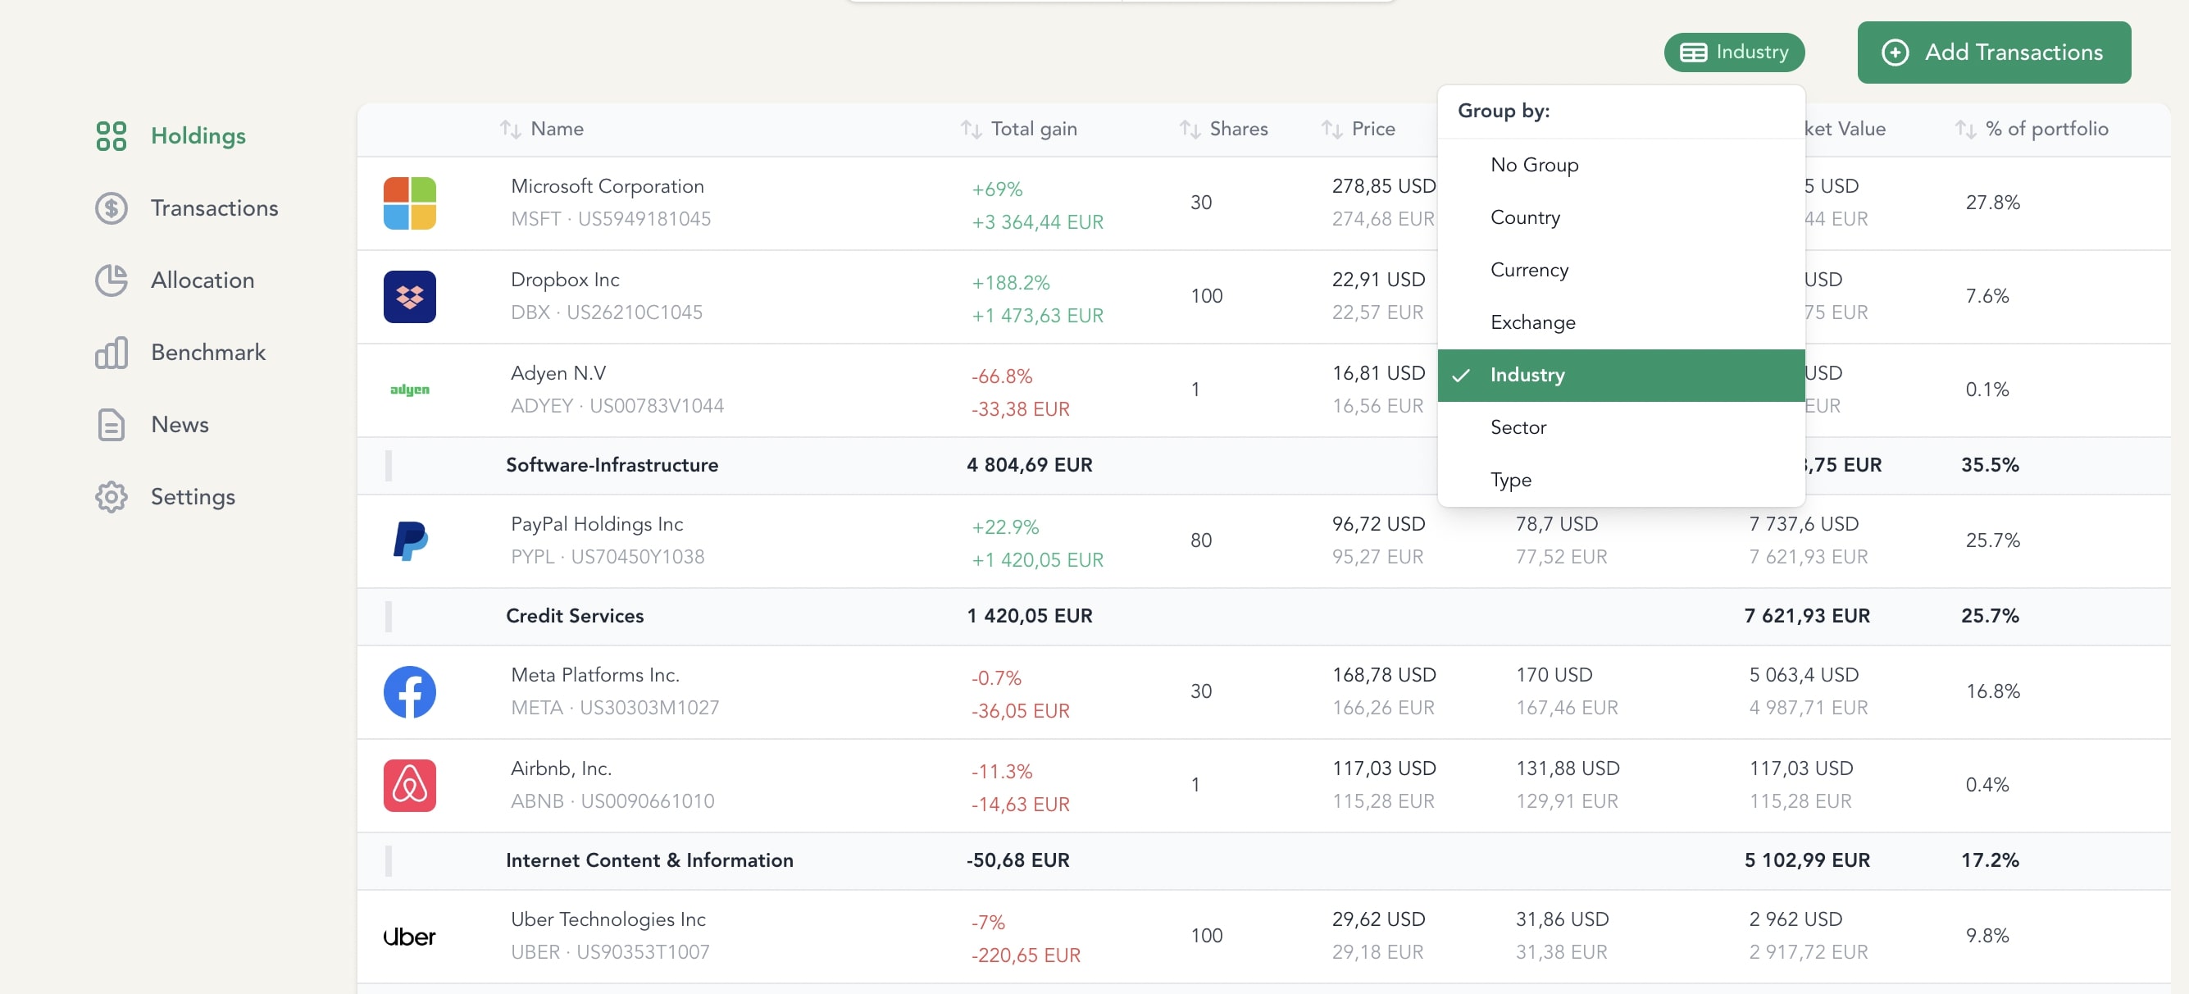Click the plus icon in Add Transactions
This screenshot has height=994, width=2189.
(1895, 52)
